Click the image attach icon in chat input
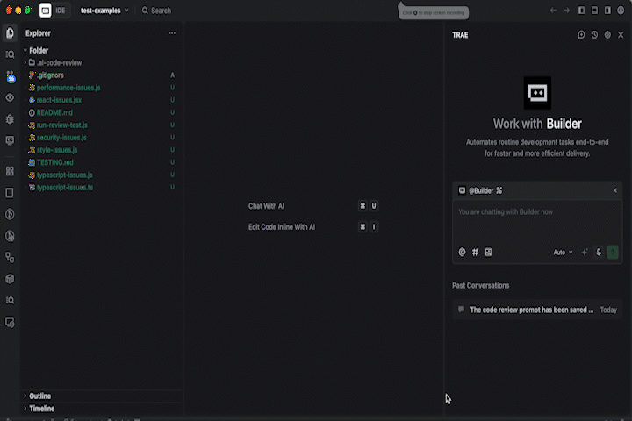Image resolution: width=632 pixels, height=421 pixels. (x=488, y=253)
